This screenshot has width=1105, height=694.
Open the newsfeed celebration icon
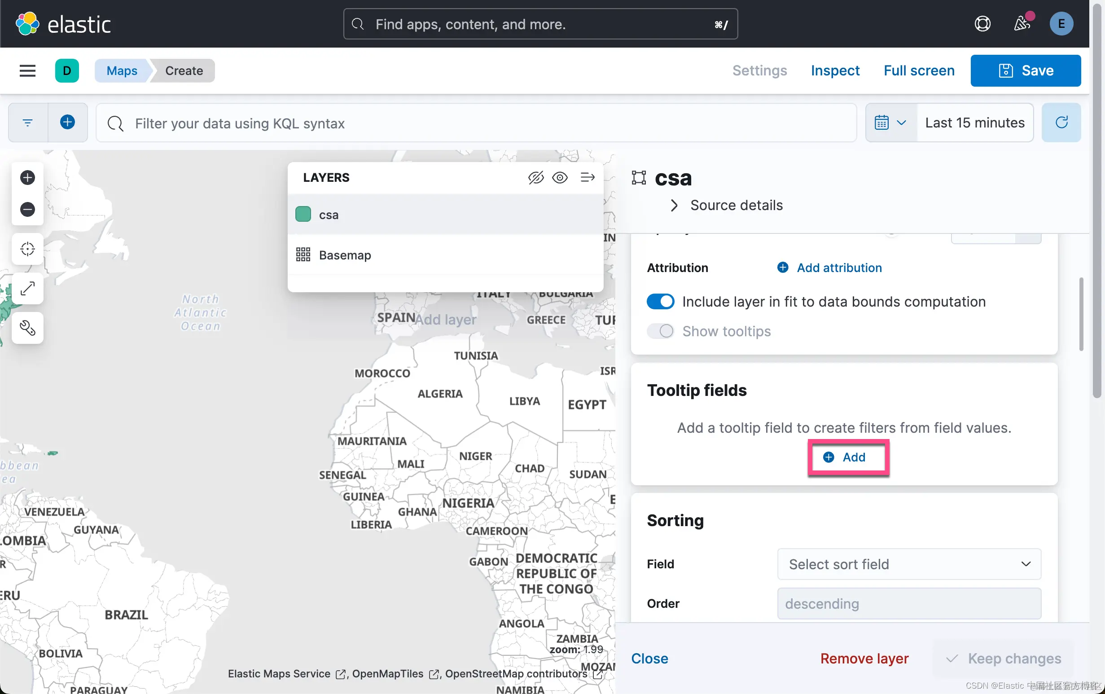[1022, 24]
